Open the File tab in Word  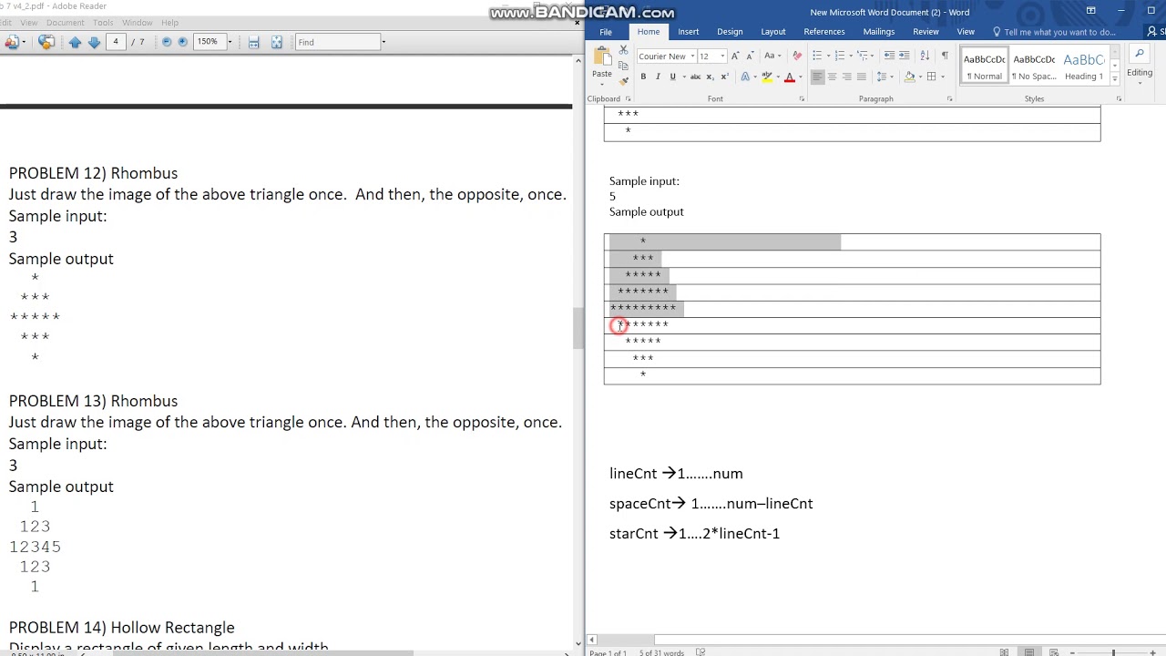click(x=606, y=32)
